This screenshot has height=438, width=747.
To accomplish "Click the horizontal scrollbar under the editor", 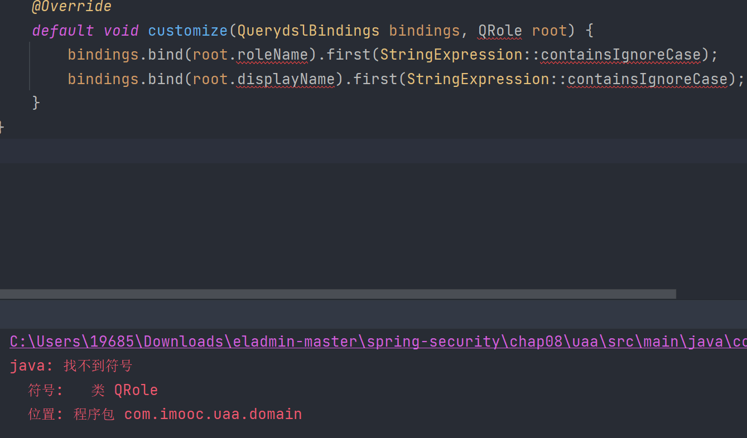I will [x=338, y=294].
